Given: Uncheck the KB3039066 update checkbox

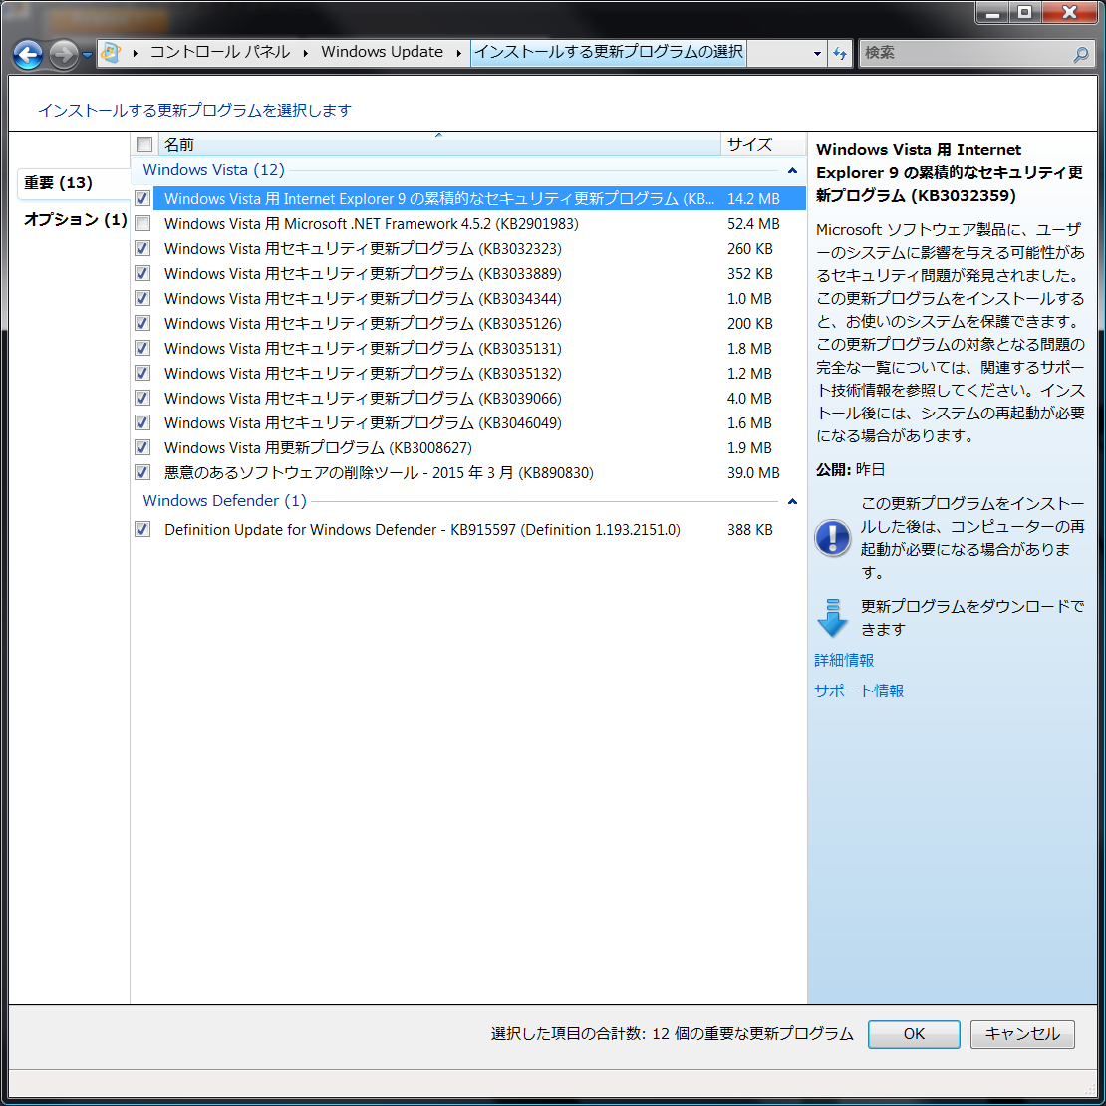Looking at the screenshot, I should 142,398.
